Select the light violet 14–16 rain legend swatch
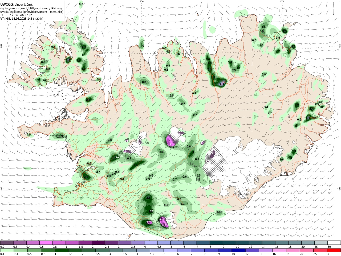 (266, 250)
